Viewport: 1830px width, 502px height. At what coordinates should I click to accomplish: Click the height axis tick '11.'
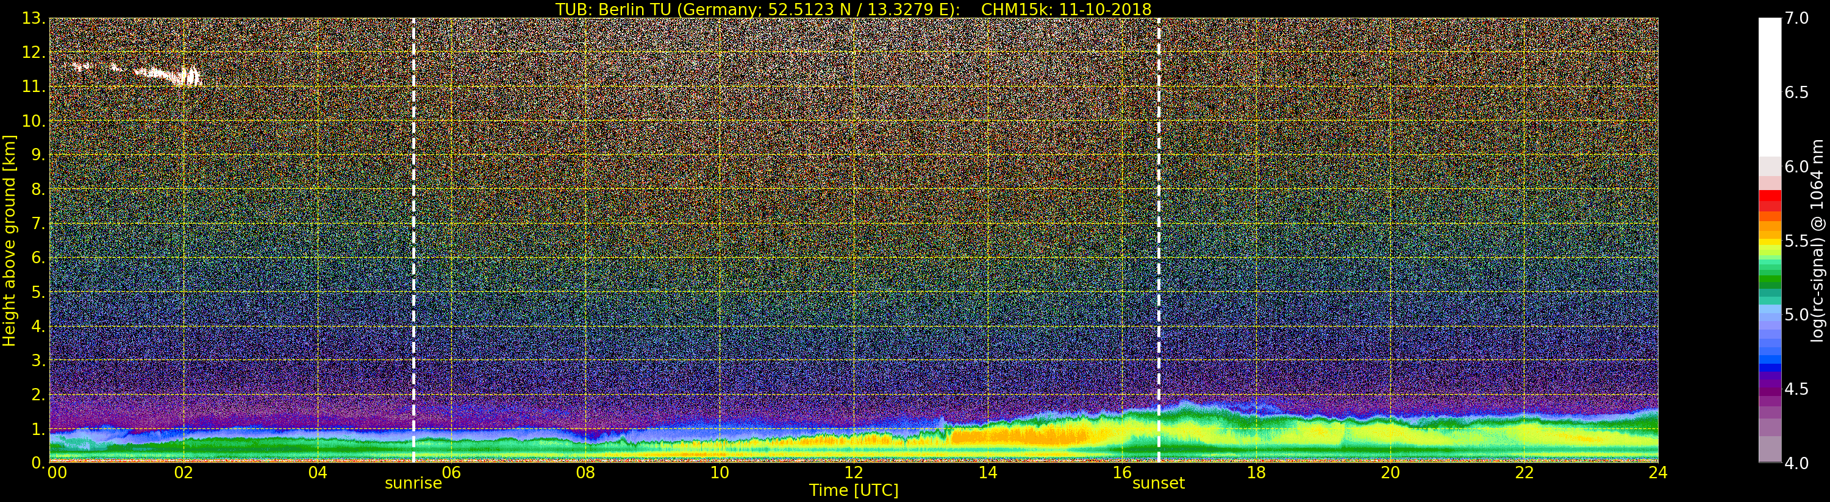pos(34,87)
